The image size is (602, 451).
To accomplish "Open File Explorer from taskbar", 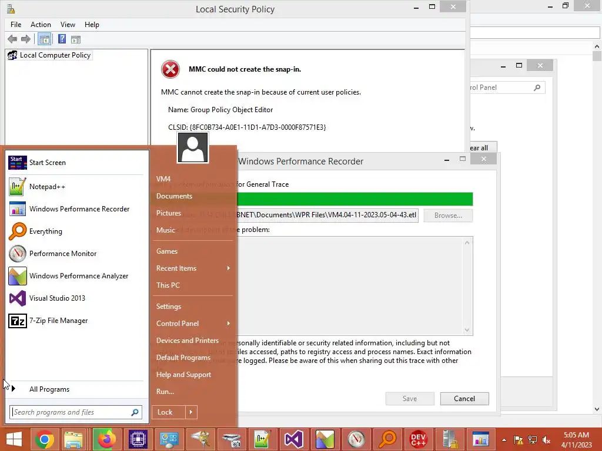I will point(73,439).
